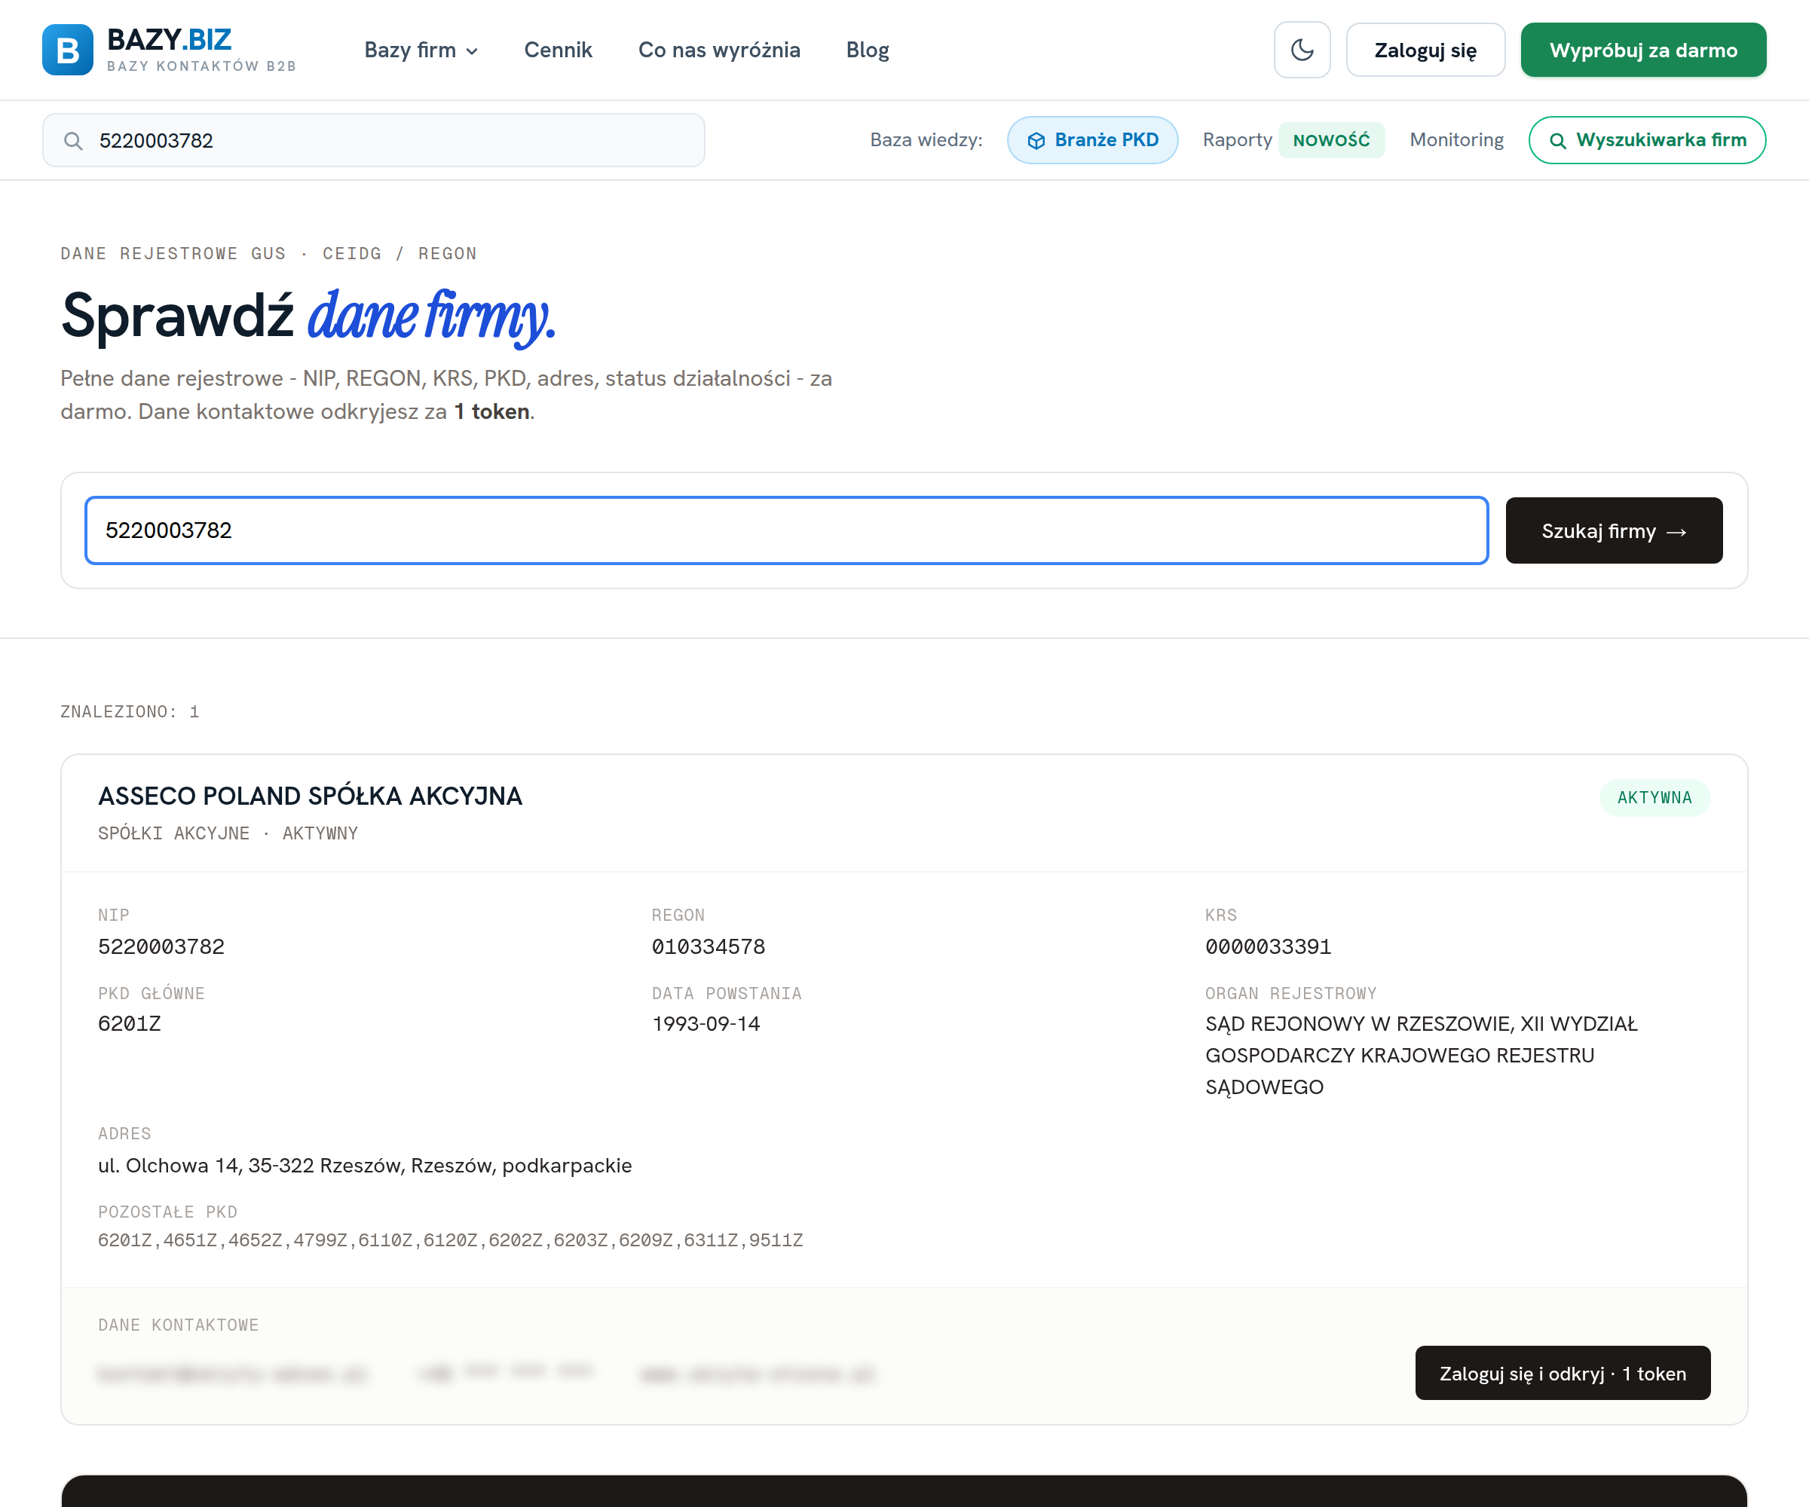Click the BAZY.BIZ brand name text
The width and height of the screenshot is (1809, 1507).
tap(169, 40)
